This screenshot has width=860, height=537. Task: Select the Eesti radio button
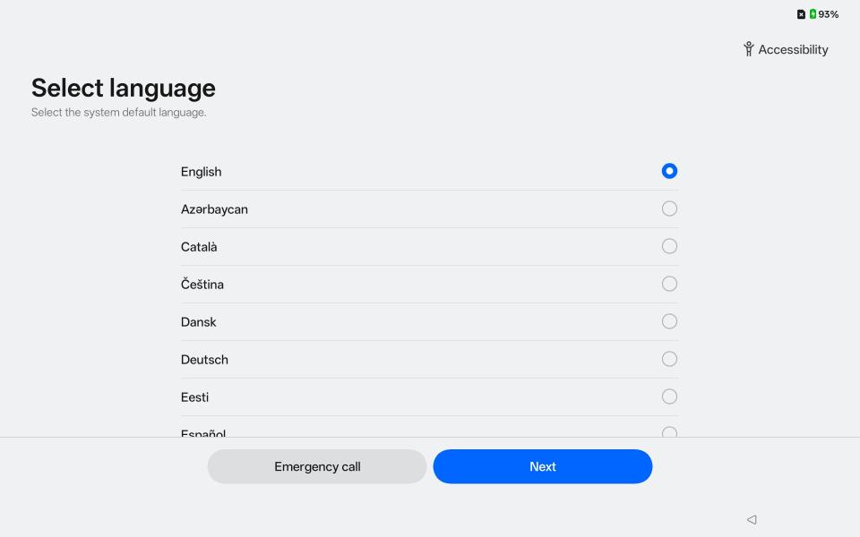click(x=669, y=396)
